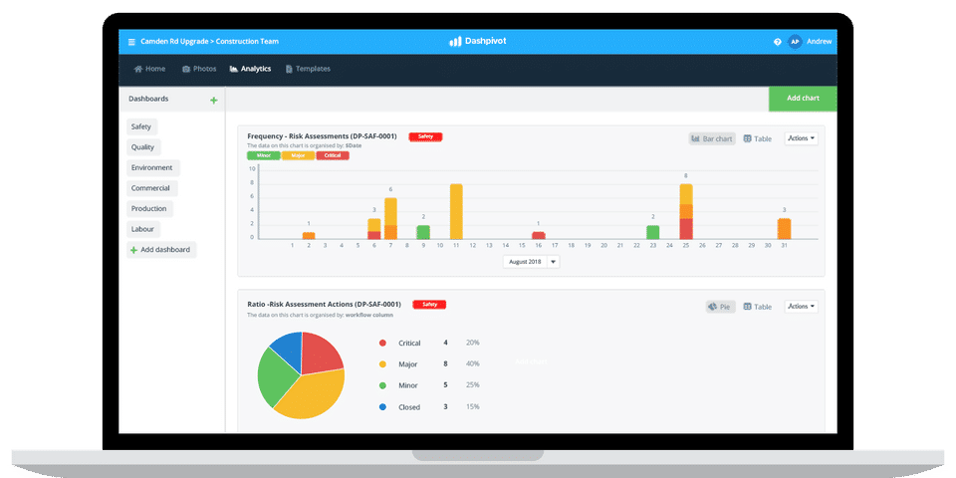Switch to the Analytics tab
Image resolution: width=956 pixels, height=478 pixels.
tap(250, 69)
